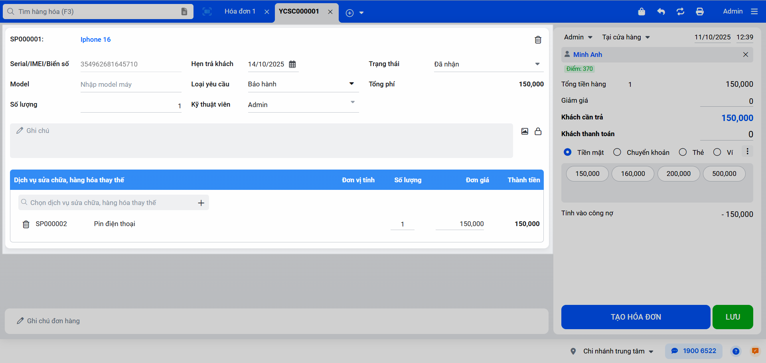Focus the Tìm hàng hóa (F3) search field
This screenshot has width=766, height=363.
(x=98, y=12)
